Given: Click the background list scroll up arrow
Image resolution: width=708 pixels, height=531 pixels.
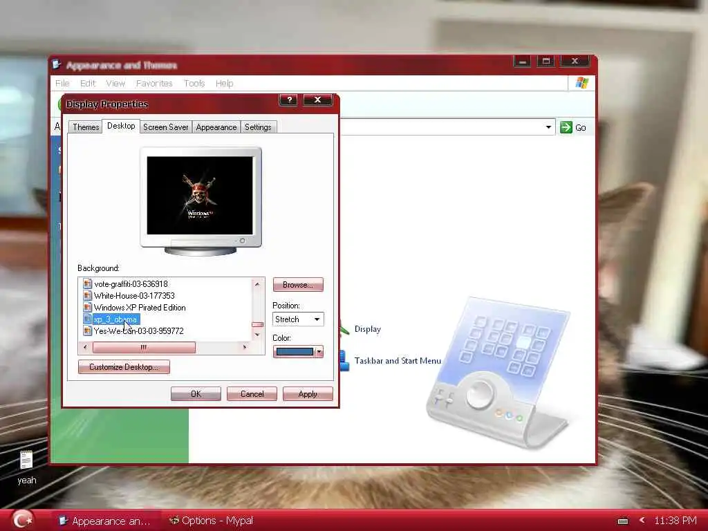Looking at the screenshot, I should [x=257, y=284].
